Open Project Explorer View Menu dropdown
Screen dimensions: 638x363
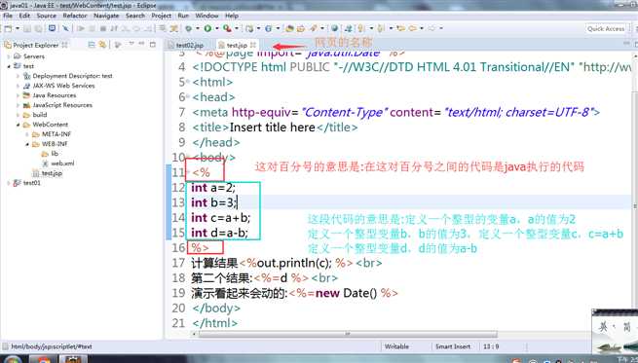pos(131,44)
